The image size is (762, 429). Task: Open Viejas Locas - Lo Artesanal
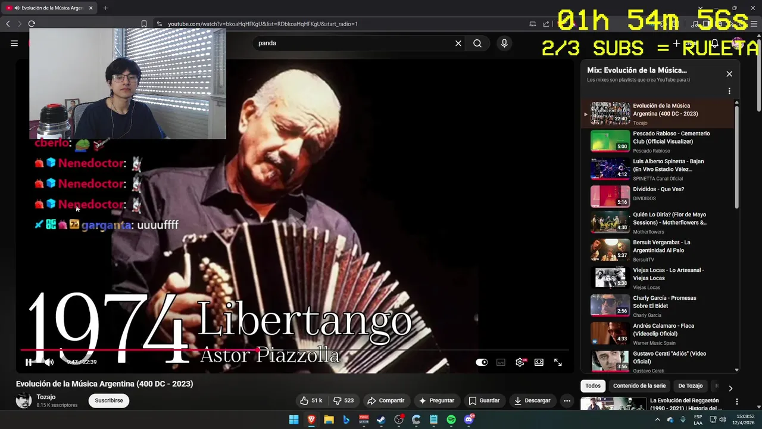point(658,278)
